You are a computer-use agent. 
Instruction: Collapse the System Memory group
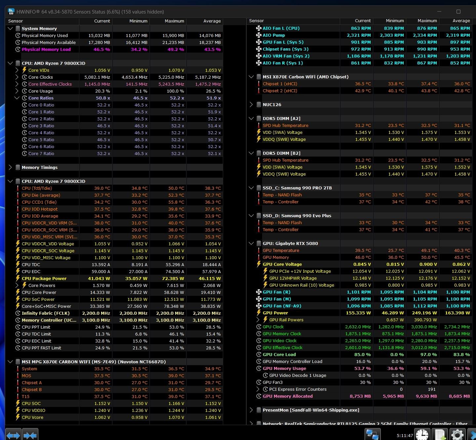(10, 28)
